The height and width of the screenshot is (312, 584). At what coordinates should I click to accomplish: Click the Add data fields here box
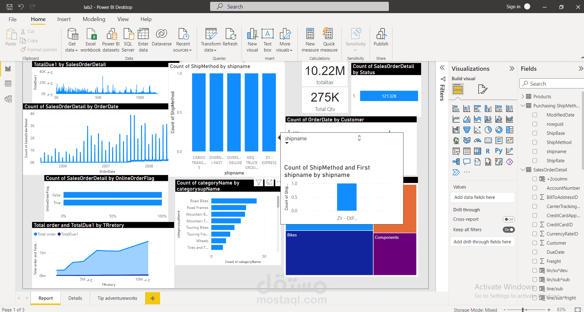click(482, 197)
